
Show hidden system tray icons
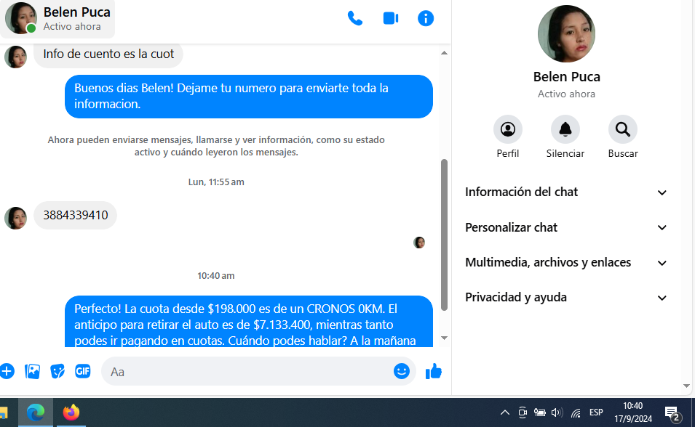pyautogui.click(x=505, y=412)
